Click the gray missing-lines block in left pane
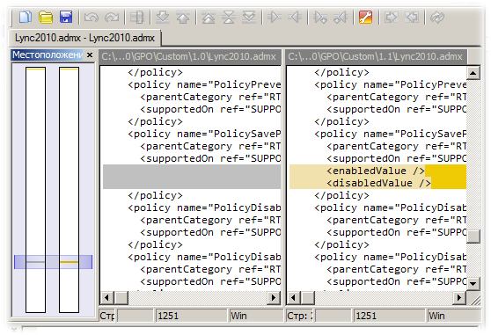Viewport: 491px width, 335px height. (x=192, y=177)
